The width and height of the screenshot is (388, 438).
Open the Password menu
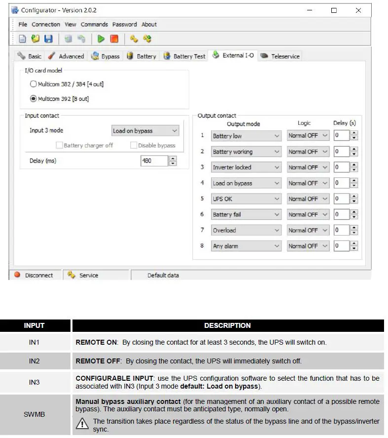[x=124, y=24]
